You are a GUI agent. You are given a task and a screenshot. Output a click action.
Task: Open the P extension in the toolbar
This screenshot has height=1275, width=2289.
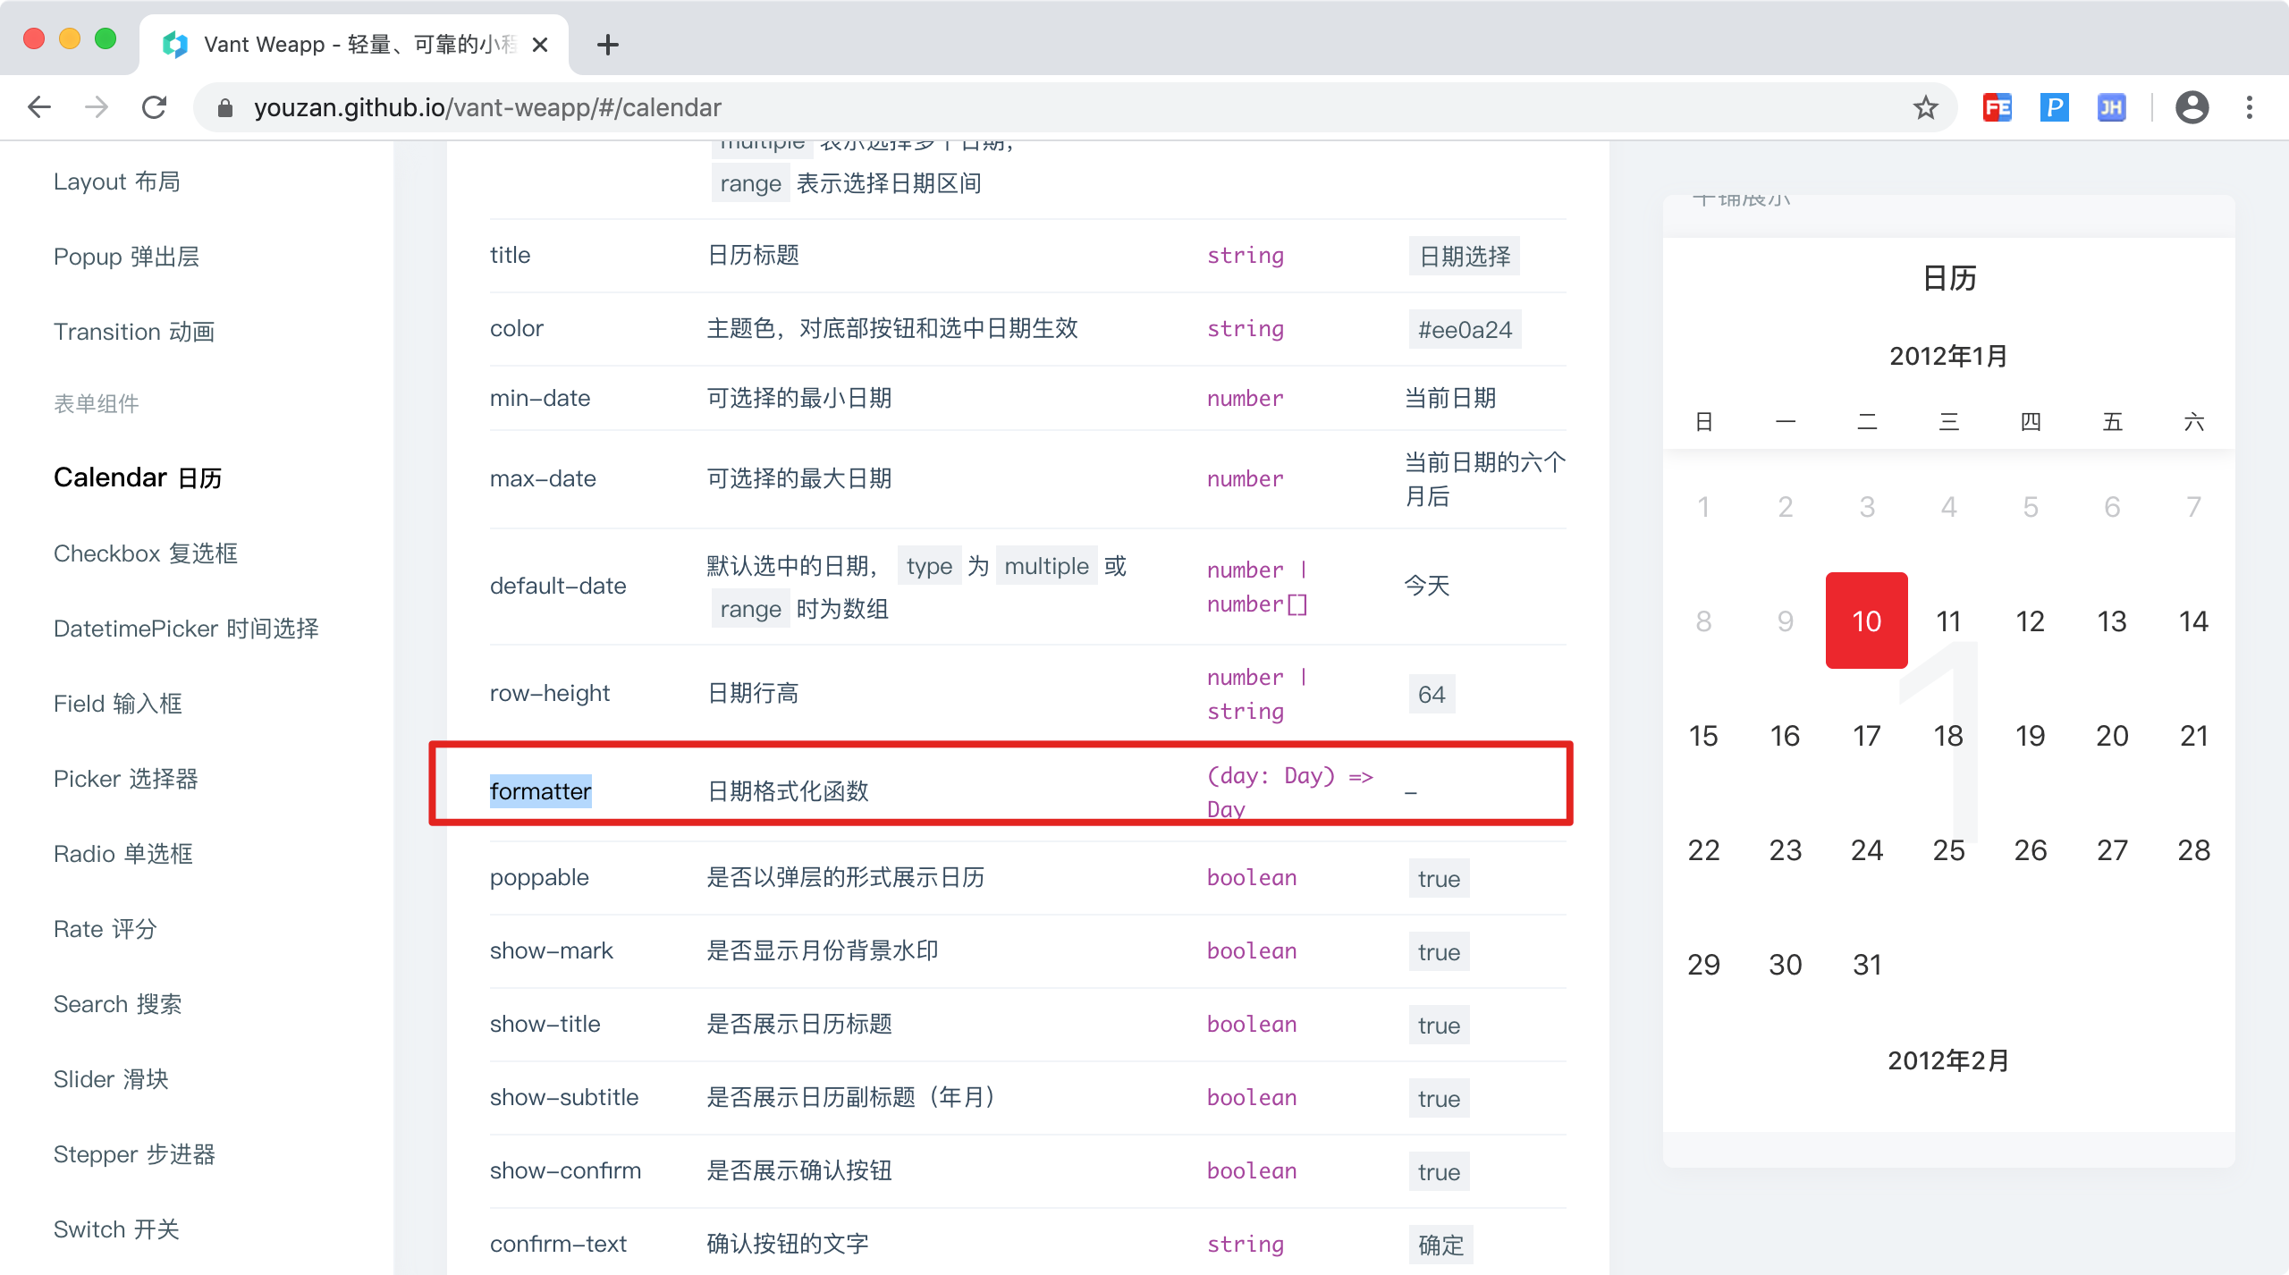2055,107
